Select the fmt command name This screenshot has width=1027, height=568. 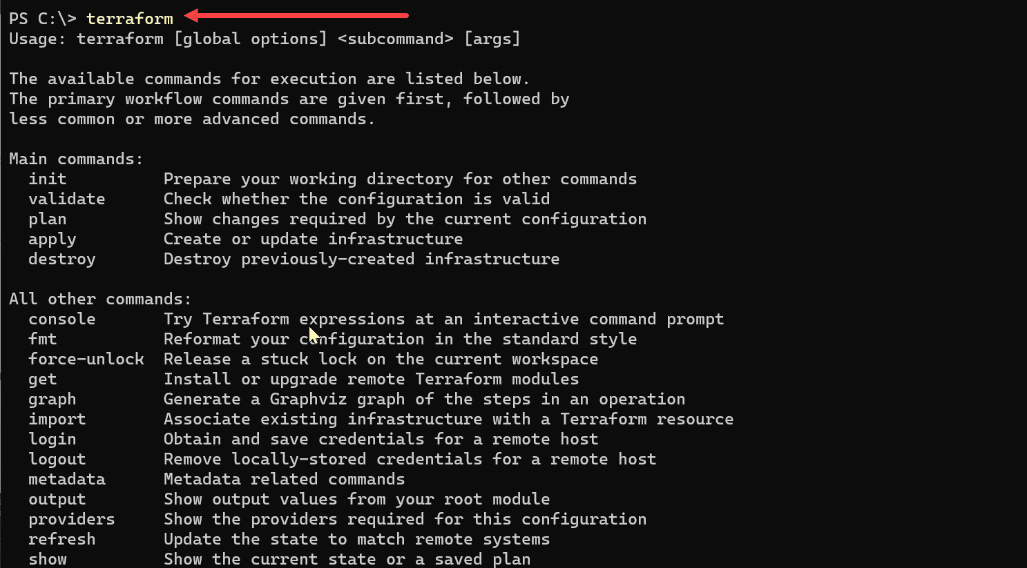43,339
